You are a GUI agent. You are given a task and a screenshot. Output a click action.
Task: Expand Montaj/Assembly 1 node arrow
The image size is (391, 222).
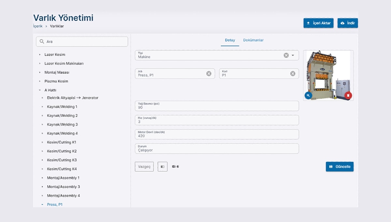click(42, 178)
